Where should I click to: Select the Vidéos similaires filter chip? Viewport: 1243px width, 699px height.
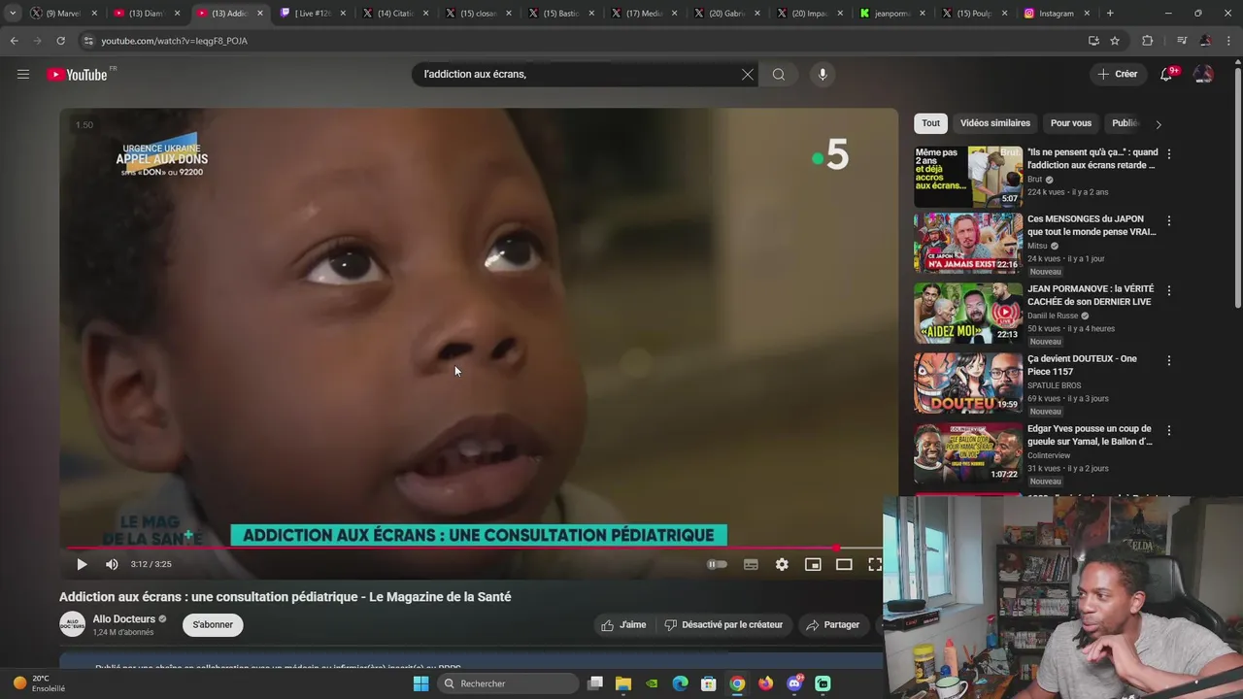tap(995, 123)
